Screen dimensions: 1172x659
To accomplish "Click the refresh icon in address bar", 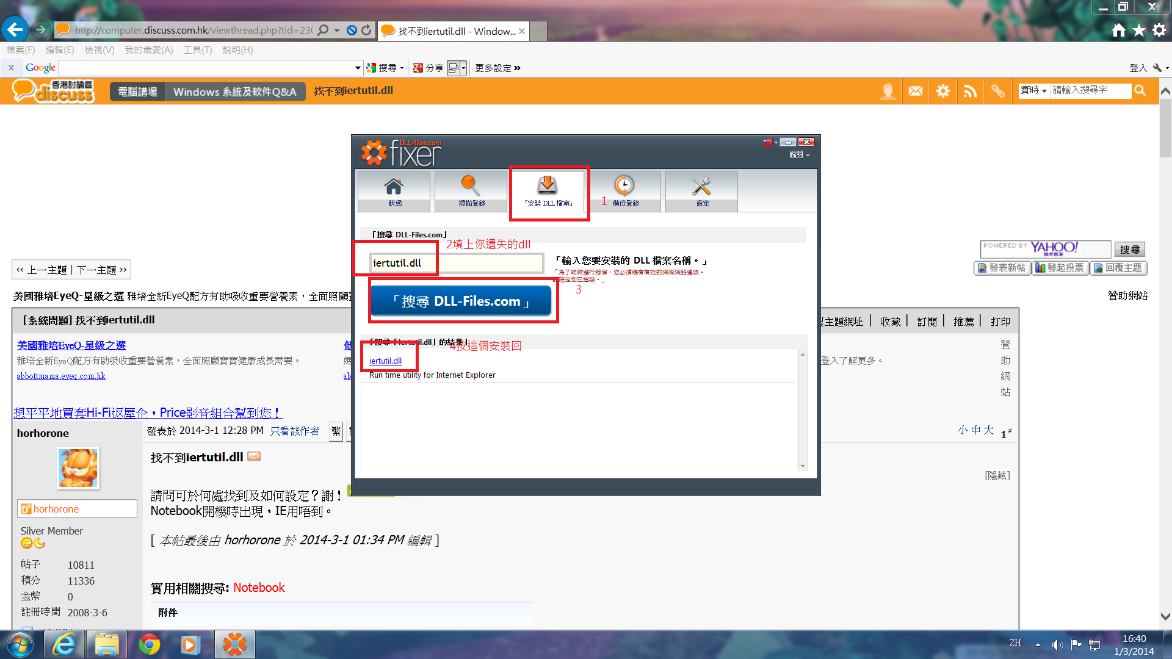I will (366, 30).
